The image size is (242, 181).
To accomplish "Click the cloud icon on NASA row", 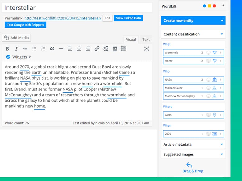I will click(208, 80).
